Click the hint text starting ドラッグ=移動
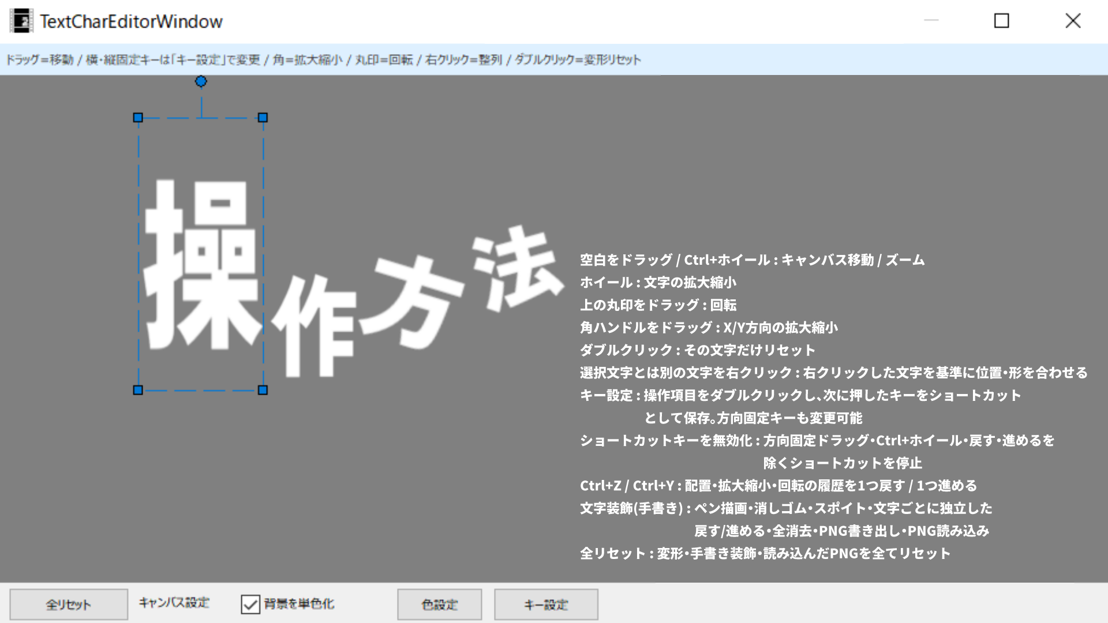Image resolution: width=1108 pixels, height=623 pixels. (323, 60)
